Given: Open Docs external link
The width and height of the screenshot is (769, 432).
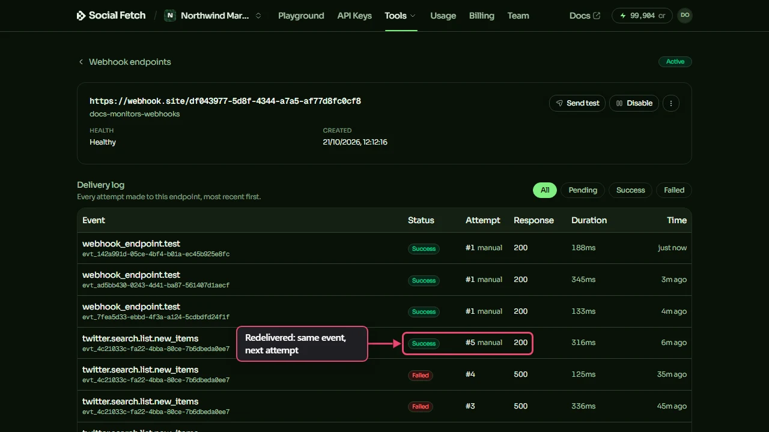Looking at the screenshot, I should (585, 16).
